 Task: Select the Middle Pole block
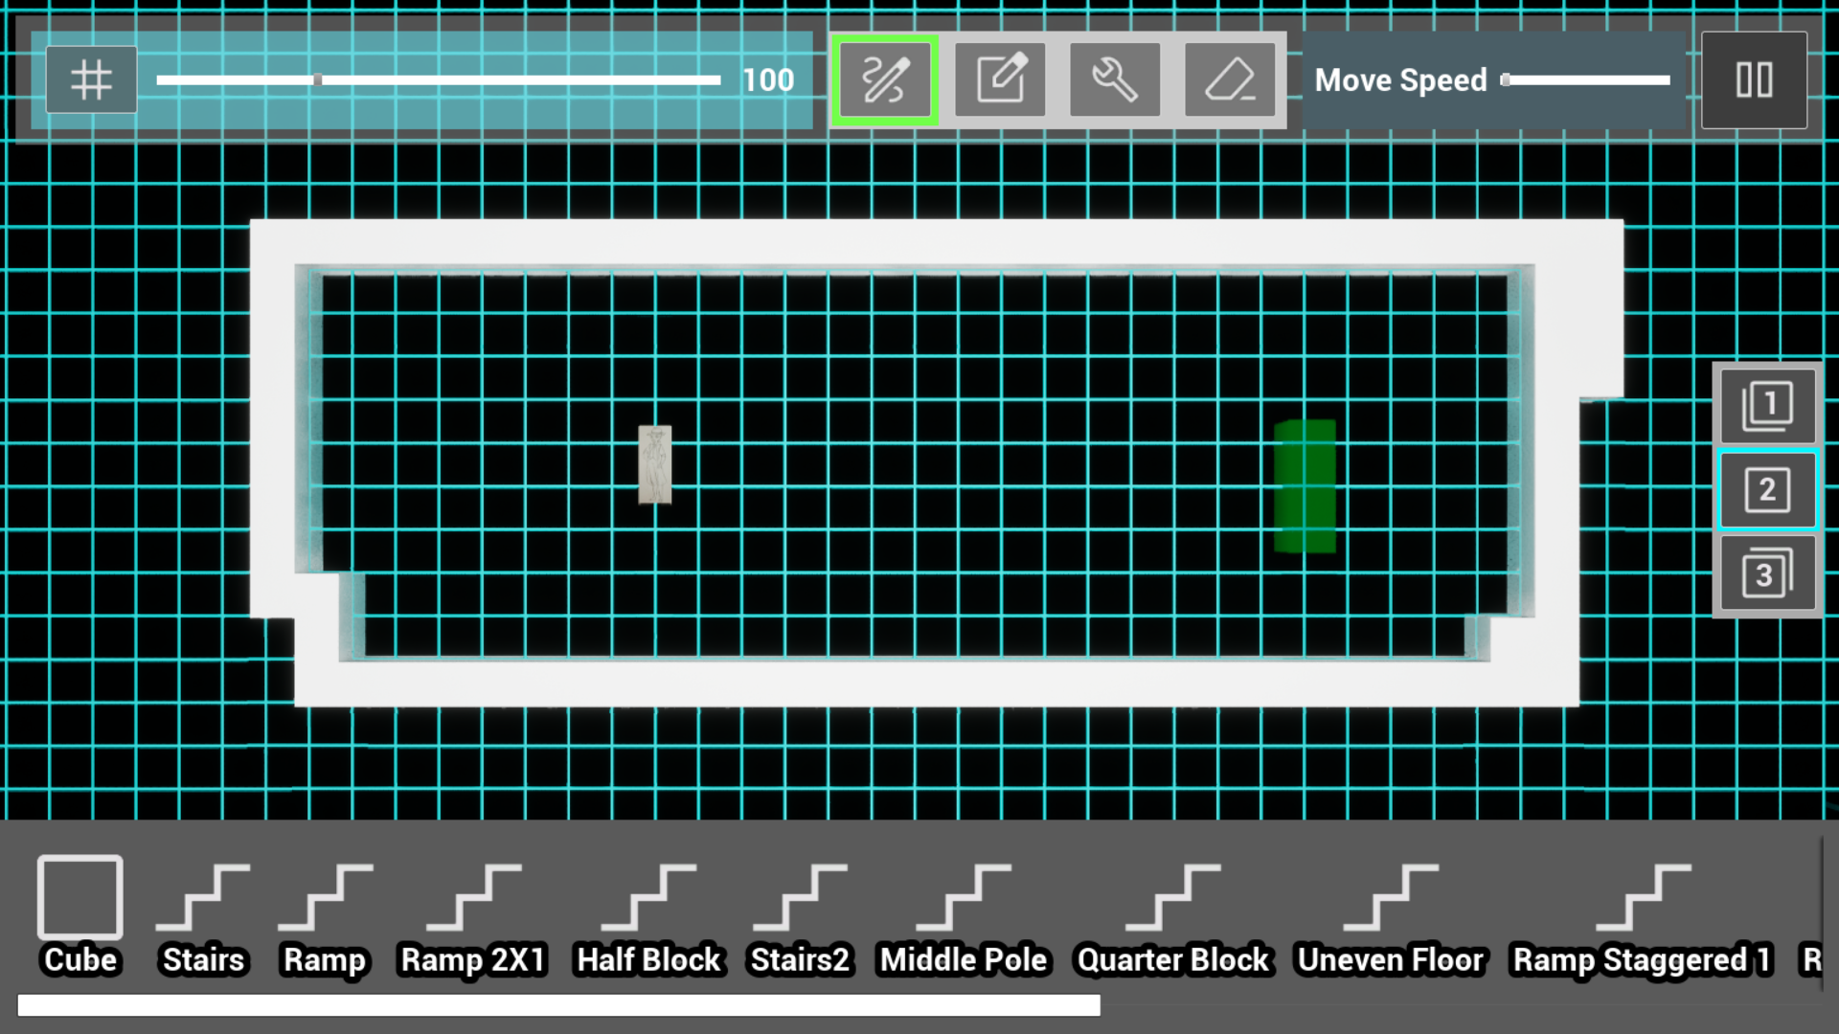[x=963, y=900]
